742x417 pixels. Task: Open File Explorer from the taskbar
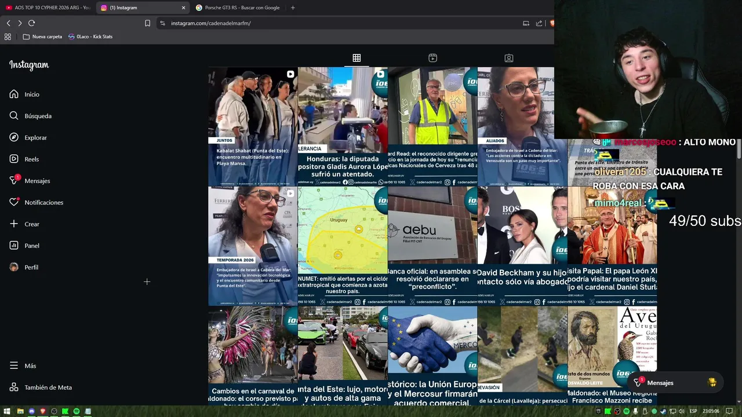pos(20,411)
